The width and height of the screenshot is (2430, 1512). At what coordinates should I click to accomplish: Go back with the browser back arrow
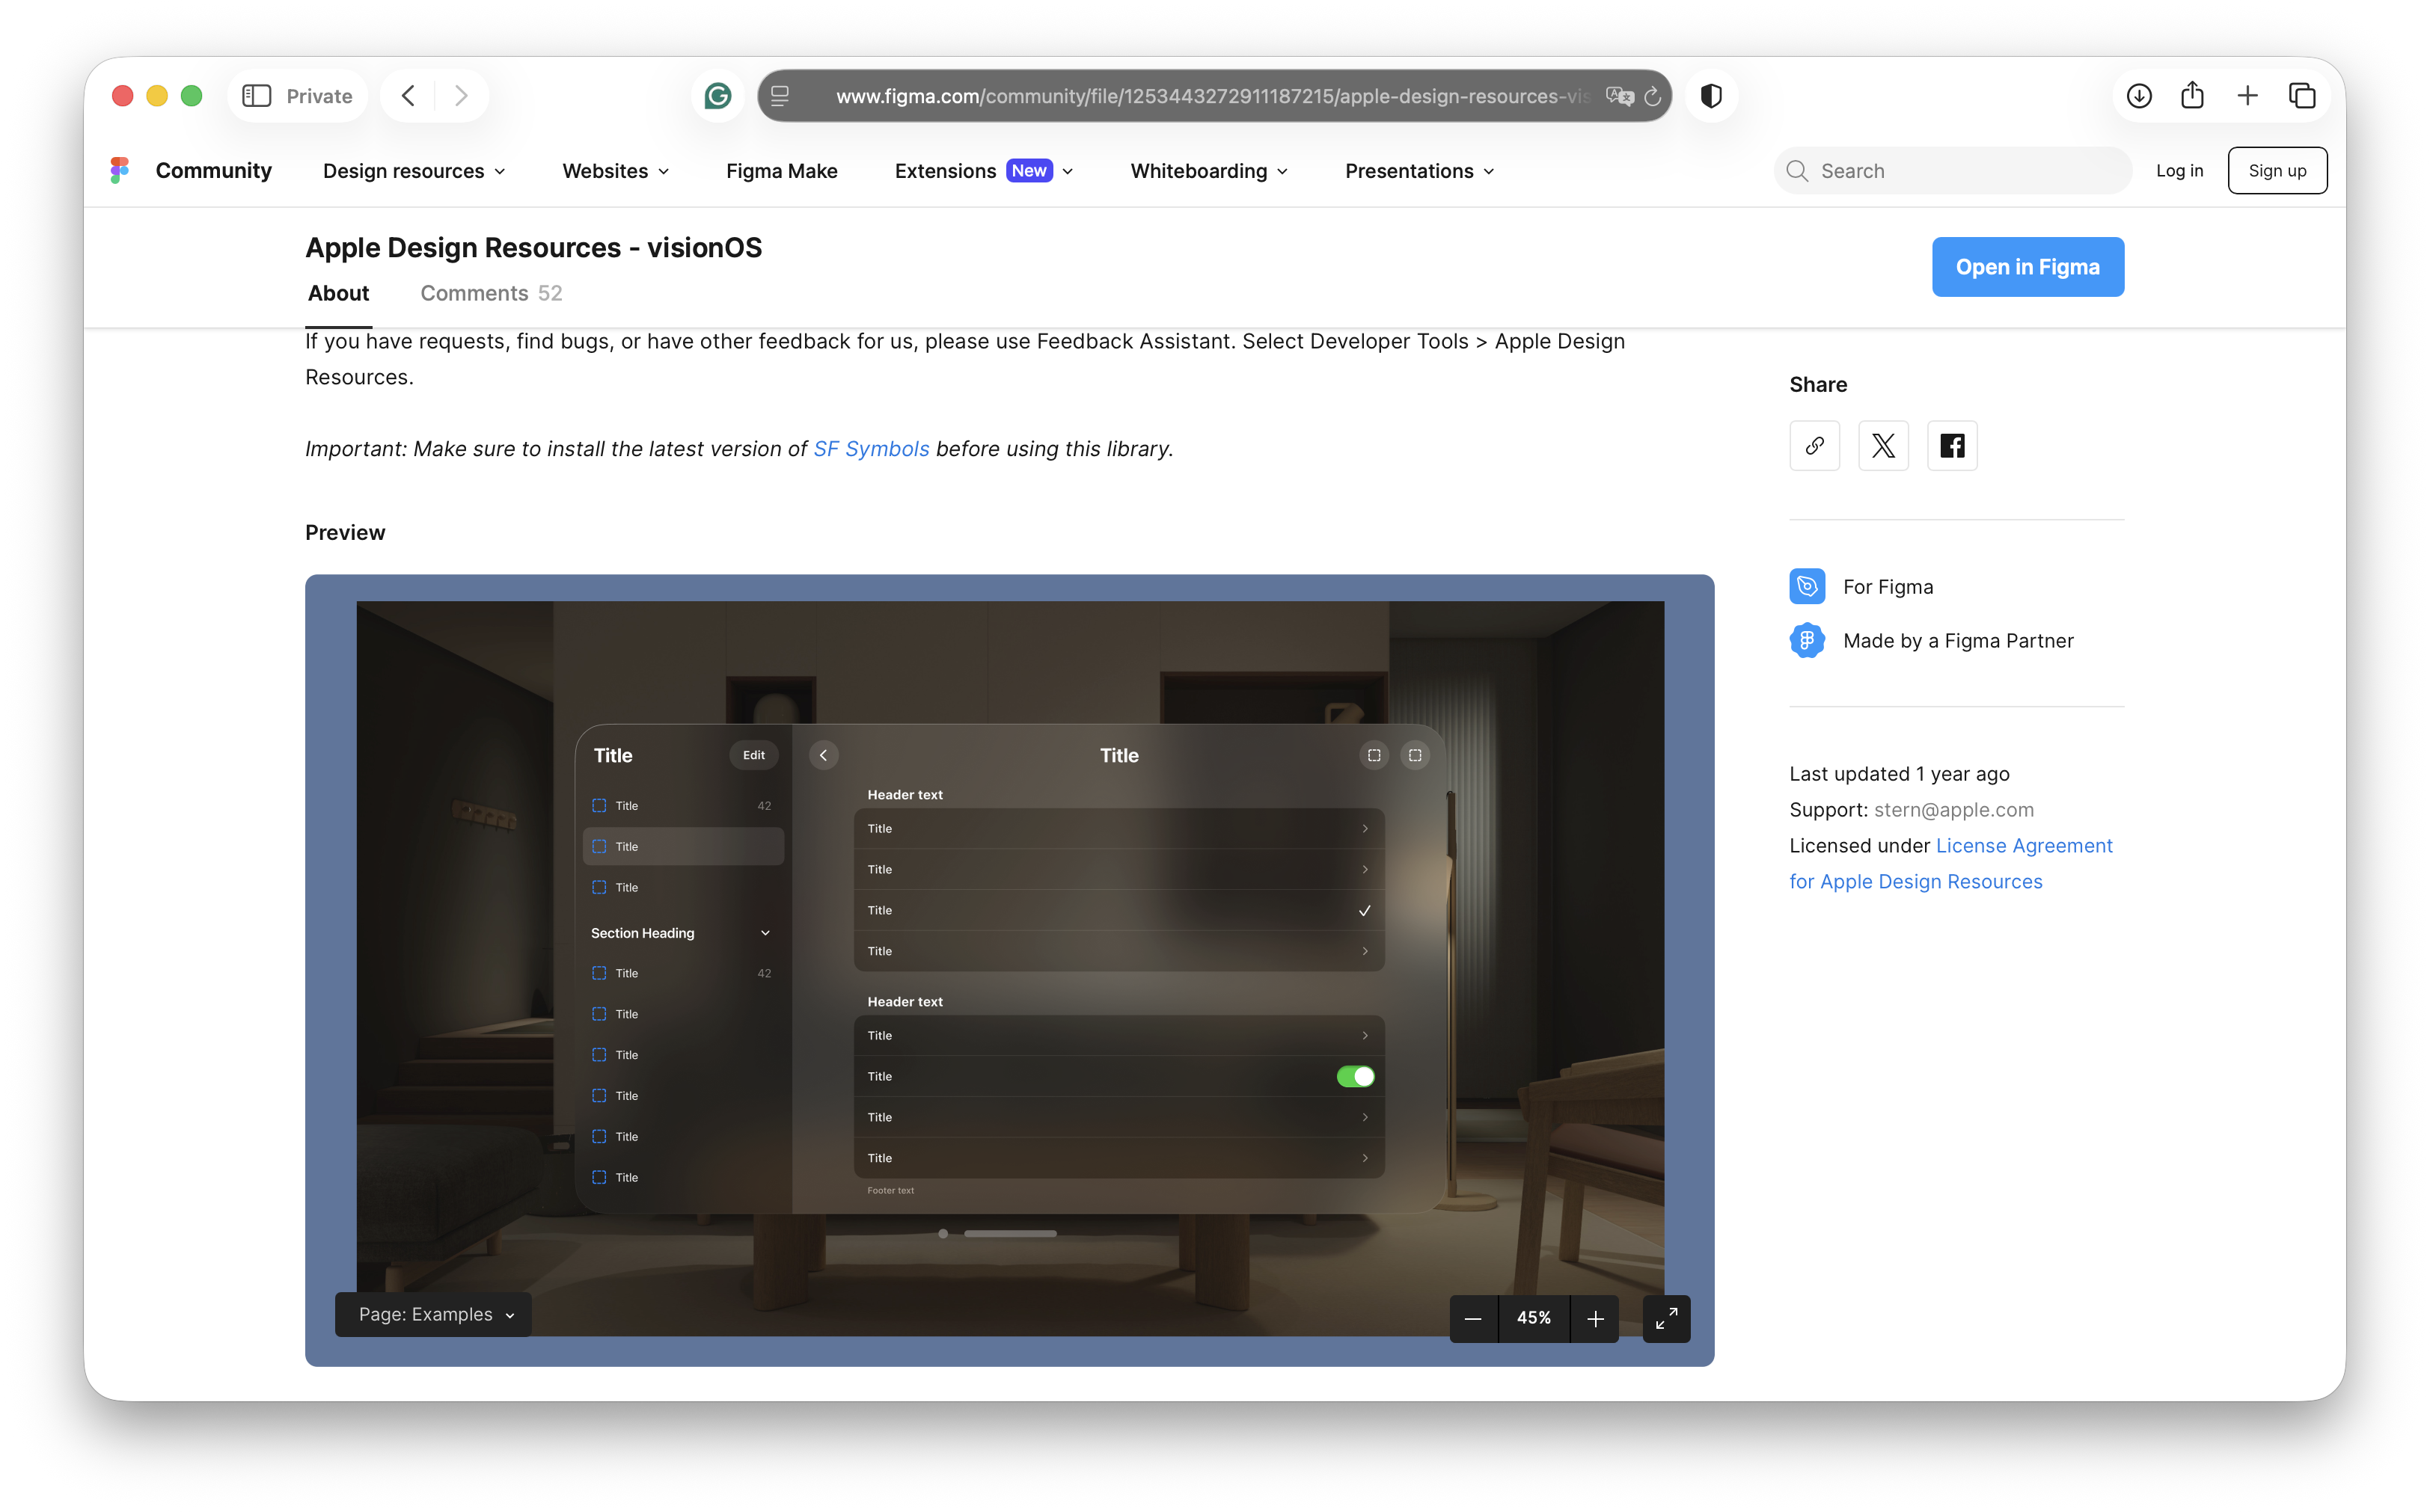[x=408, y=96]
